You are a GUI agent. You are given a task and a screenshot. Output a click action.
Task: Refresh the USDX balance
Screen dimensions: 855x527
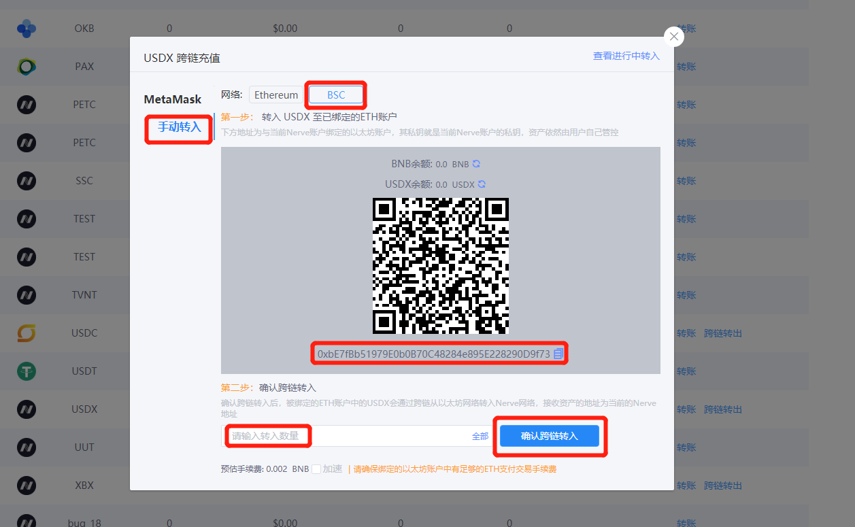coord(482,184)
